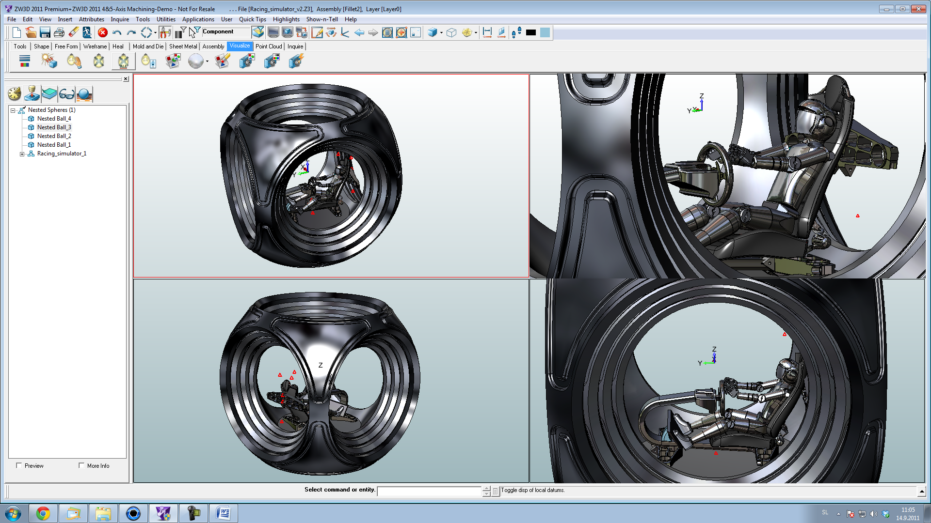
Task: Click the sphere environment map icon
Action: (195, 61)
